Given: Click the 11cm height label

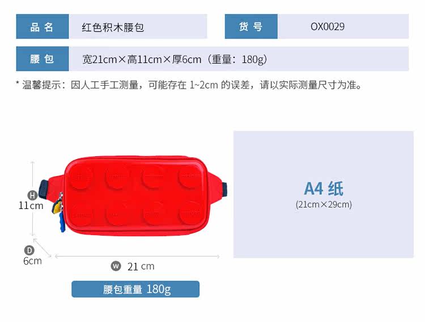Looking at the screenshot, I should tap(31, 206).
